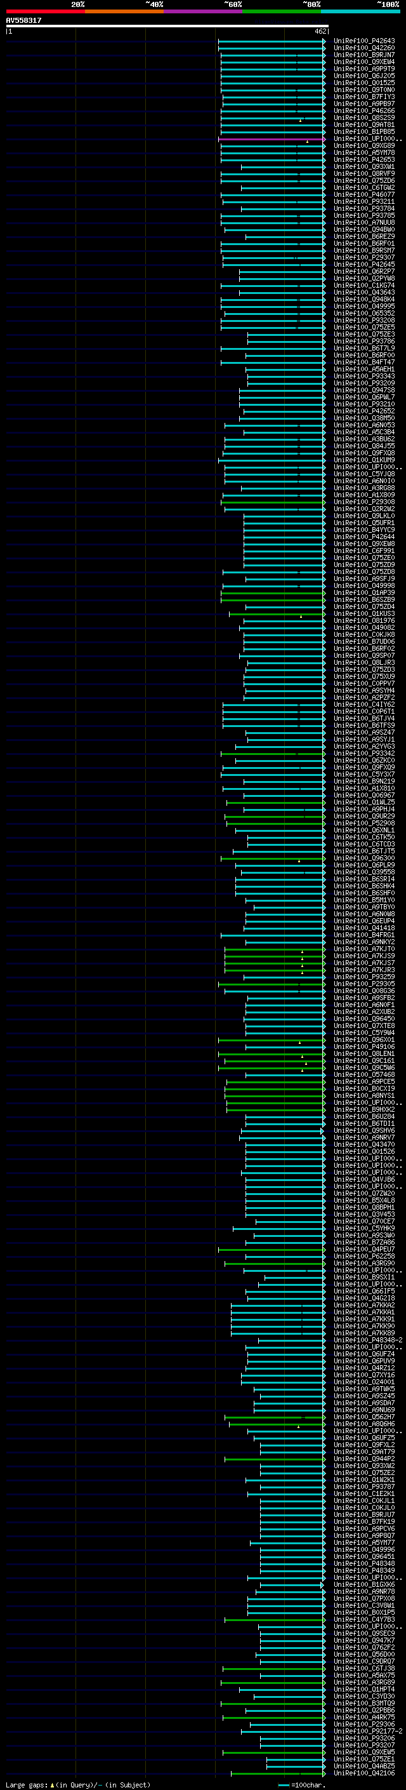Click subject label UniRef100_A7NUU8
The image size is (406, 1790).
(x=363, y=223)
